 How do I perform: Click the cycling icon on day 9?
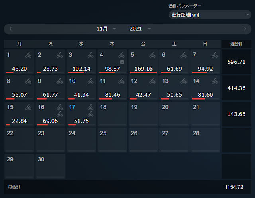(x=59, y=81)
